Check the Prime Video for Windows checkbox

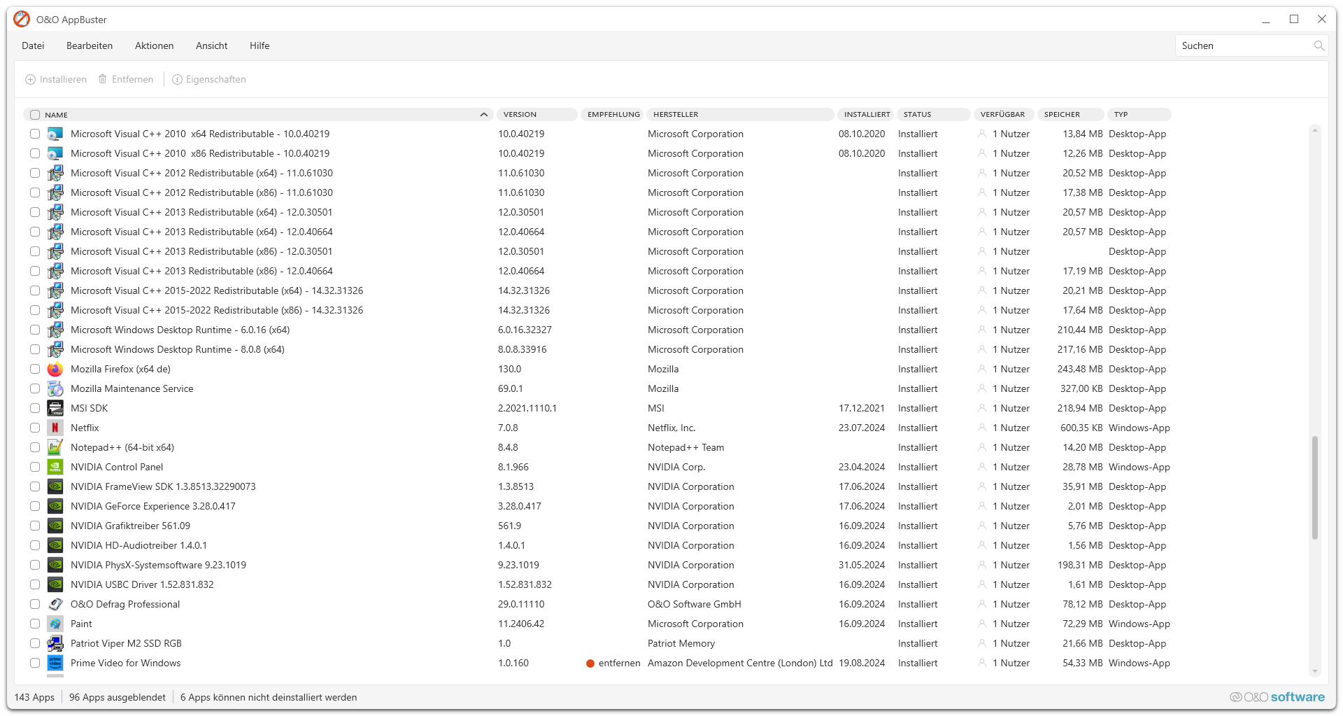click(x=35, y=663)
